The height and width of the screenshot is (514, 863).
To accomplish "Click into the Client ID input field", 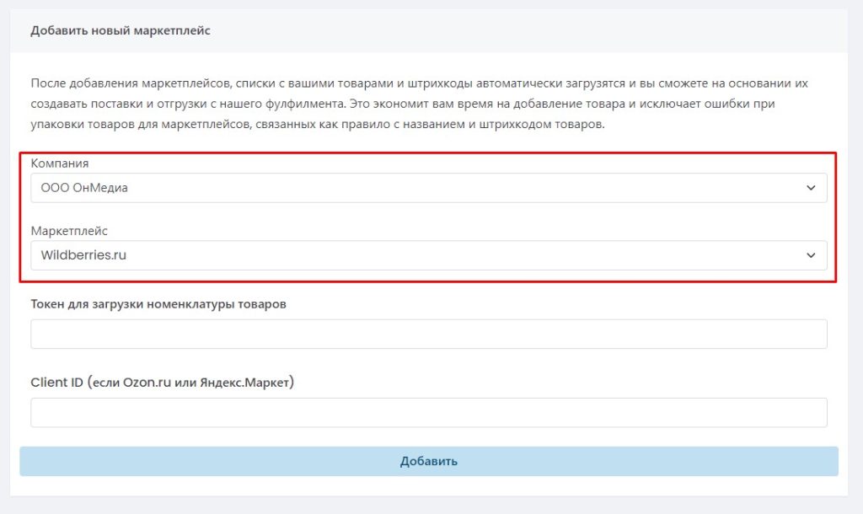I will pyautogui.click(x=428, y=413).
